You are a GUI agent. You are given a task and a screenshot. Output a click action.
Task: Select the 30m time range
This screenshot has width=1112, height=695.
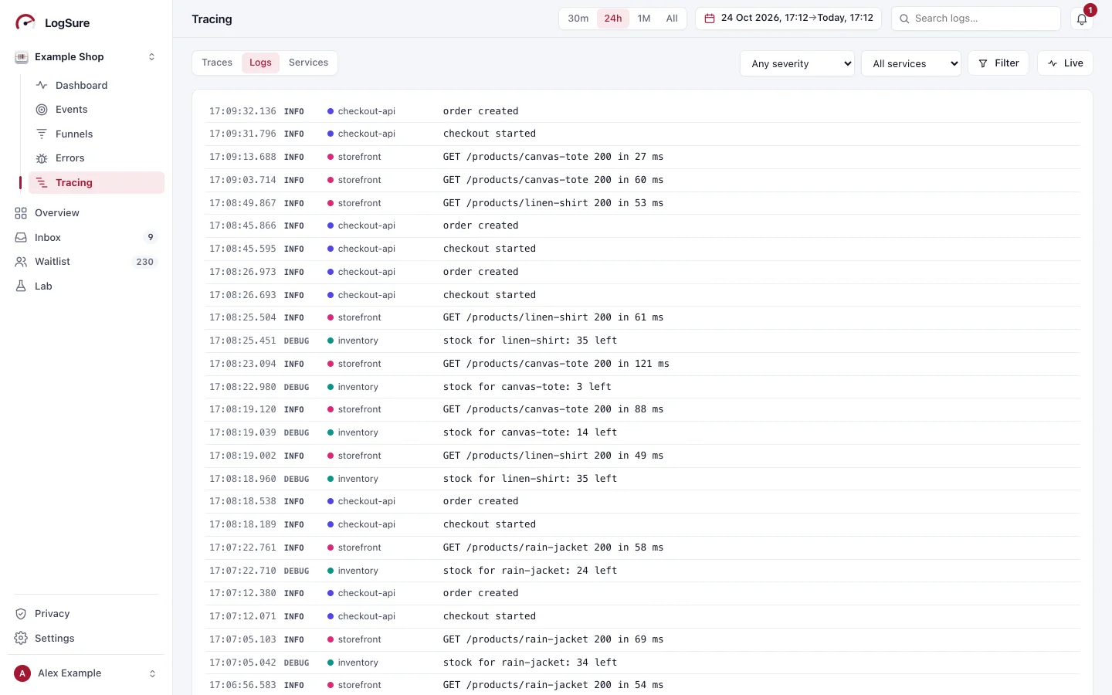click(578, 19)
